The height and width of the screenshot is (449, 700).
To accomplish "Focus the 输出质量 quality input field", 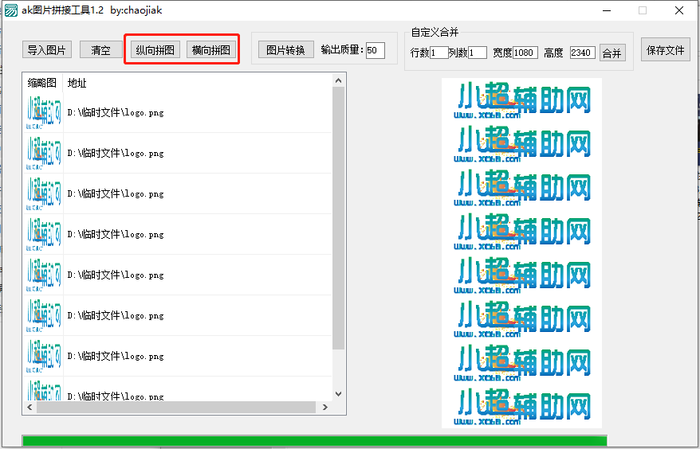I will tap(375, 51).
